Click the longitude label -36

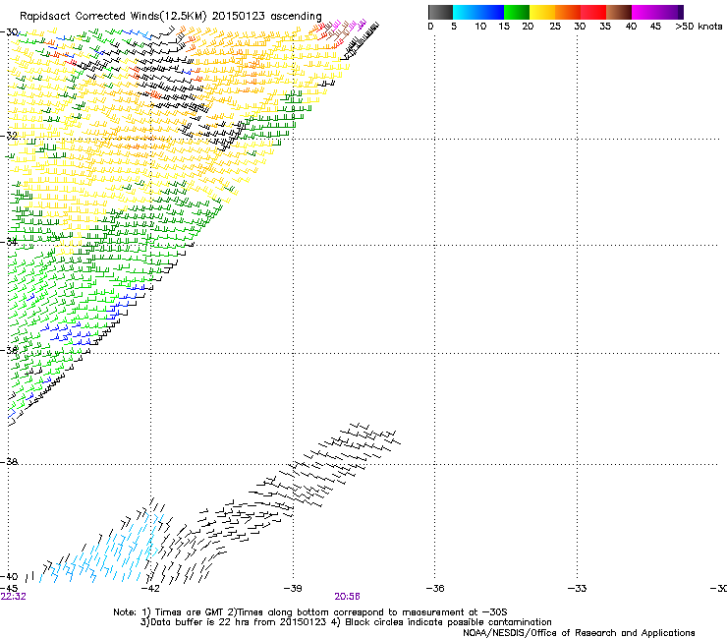coord(435,589)
